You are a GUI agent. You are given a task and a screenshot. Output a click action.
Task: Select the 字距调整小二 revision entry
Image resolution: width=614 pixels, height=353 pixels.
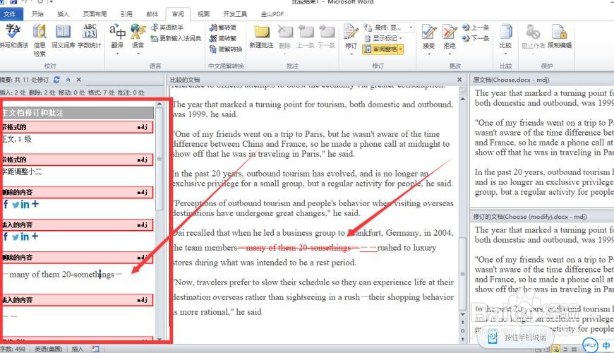(x=23, y=172)
